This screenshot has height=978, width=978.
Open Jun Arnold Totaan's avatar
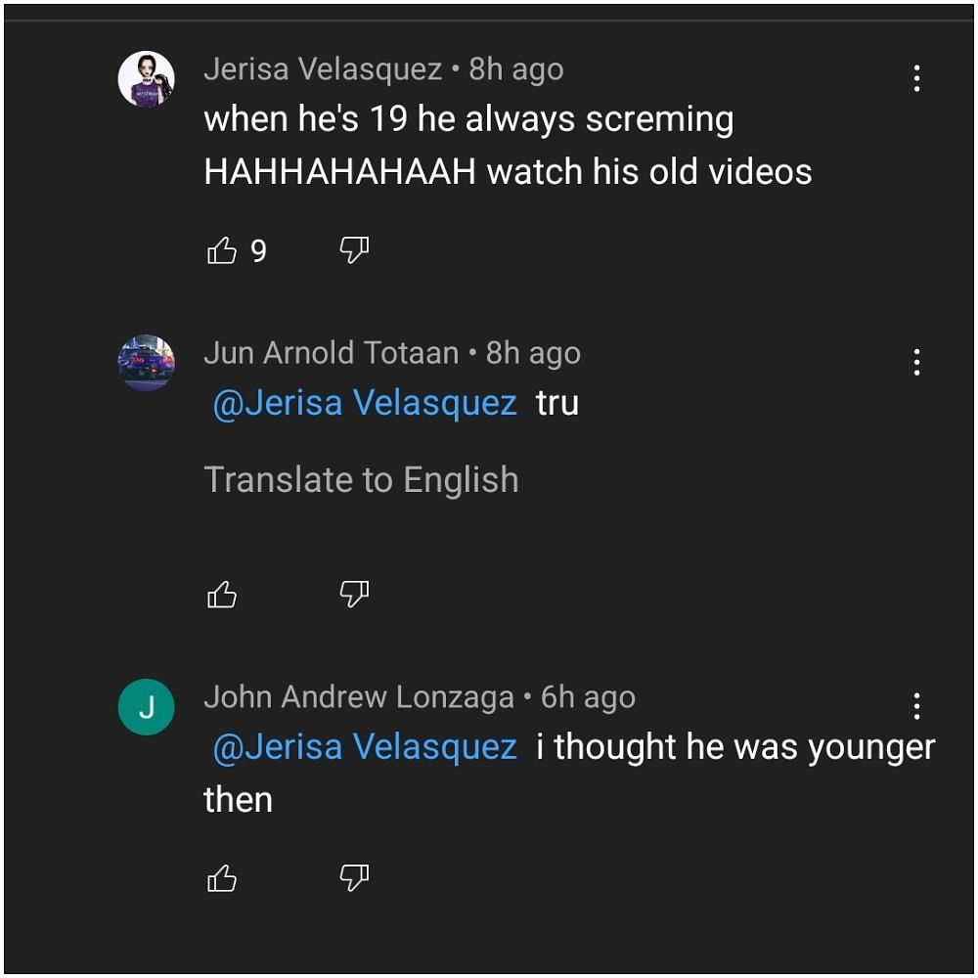(x=147, y=363)
